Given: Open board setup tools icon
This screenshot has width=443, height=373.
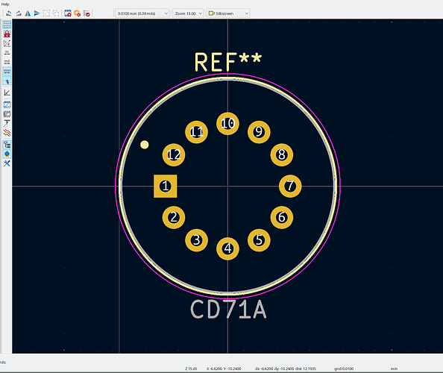Looking at the screenshot, I should point(7,163).
